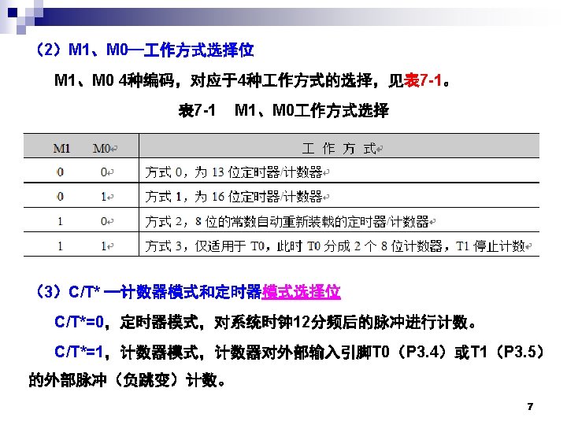
Task: Click the red '表7-1' reference text
Action: 423,80
